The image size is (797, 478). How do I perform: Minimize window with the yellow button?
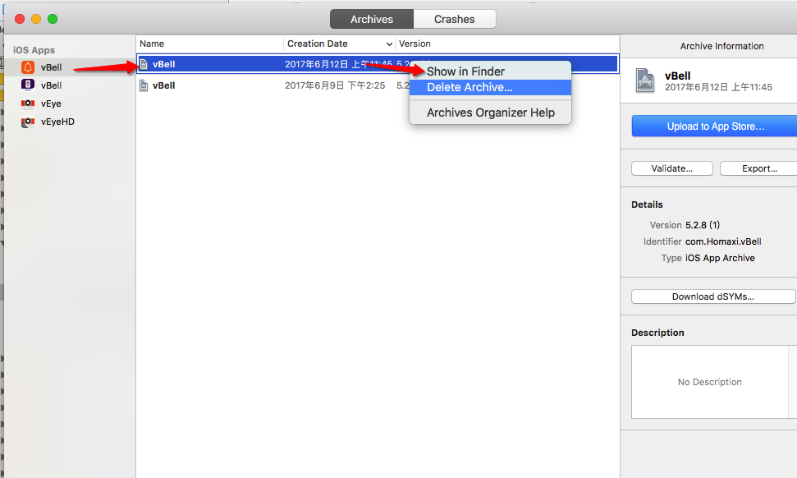(x=36, y=19)
